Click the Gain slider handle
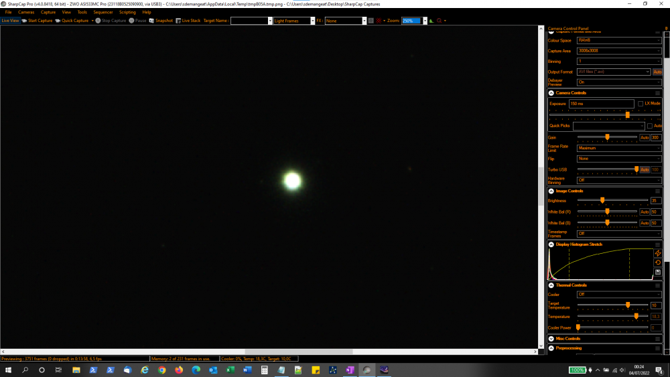 (607, 137)
